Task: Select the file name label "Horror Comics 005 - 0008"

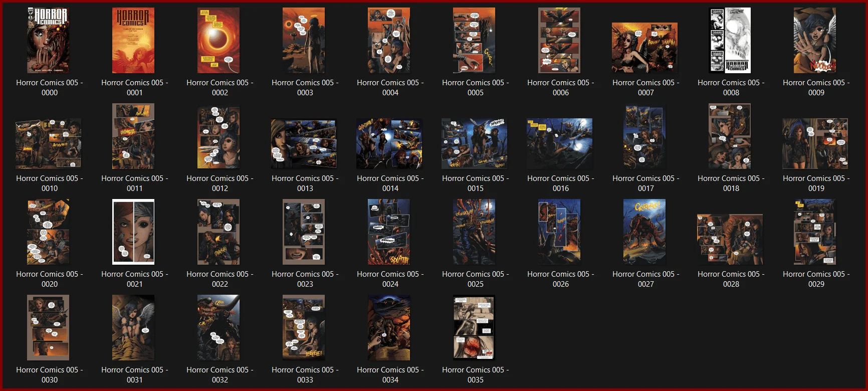Action: pyautogui.click(x=731, y=88)
